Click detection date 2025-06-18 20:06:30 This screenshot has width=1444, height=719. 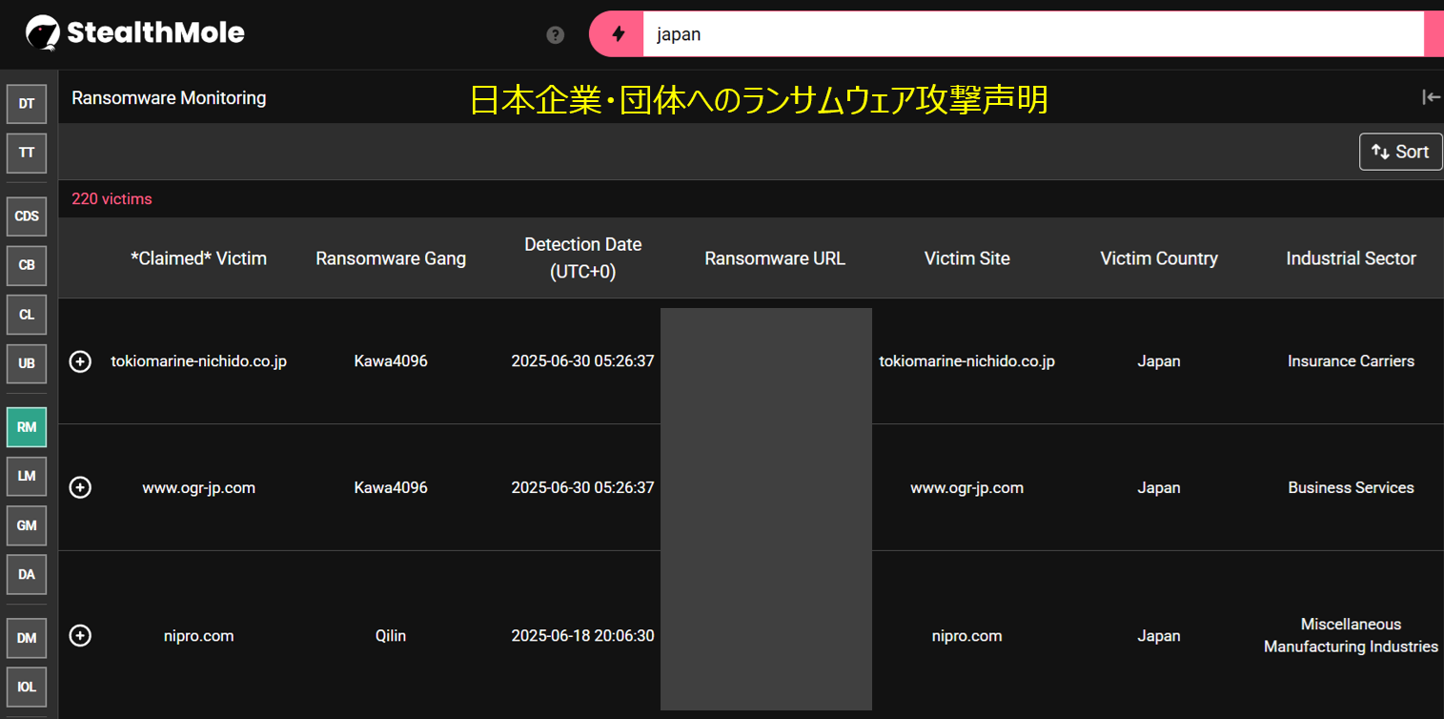click(583, 636)
